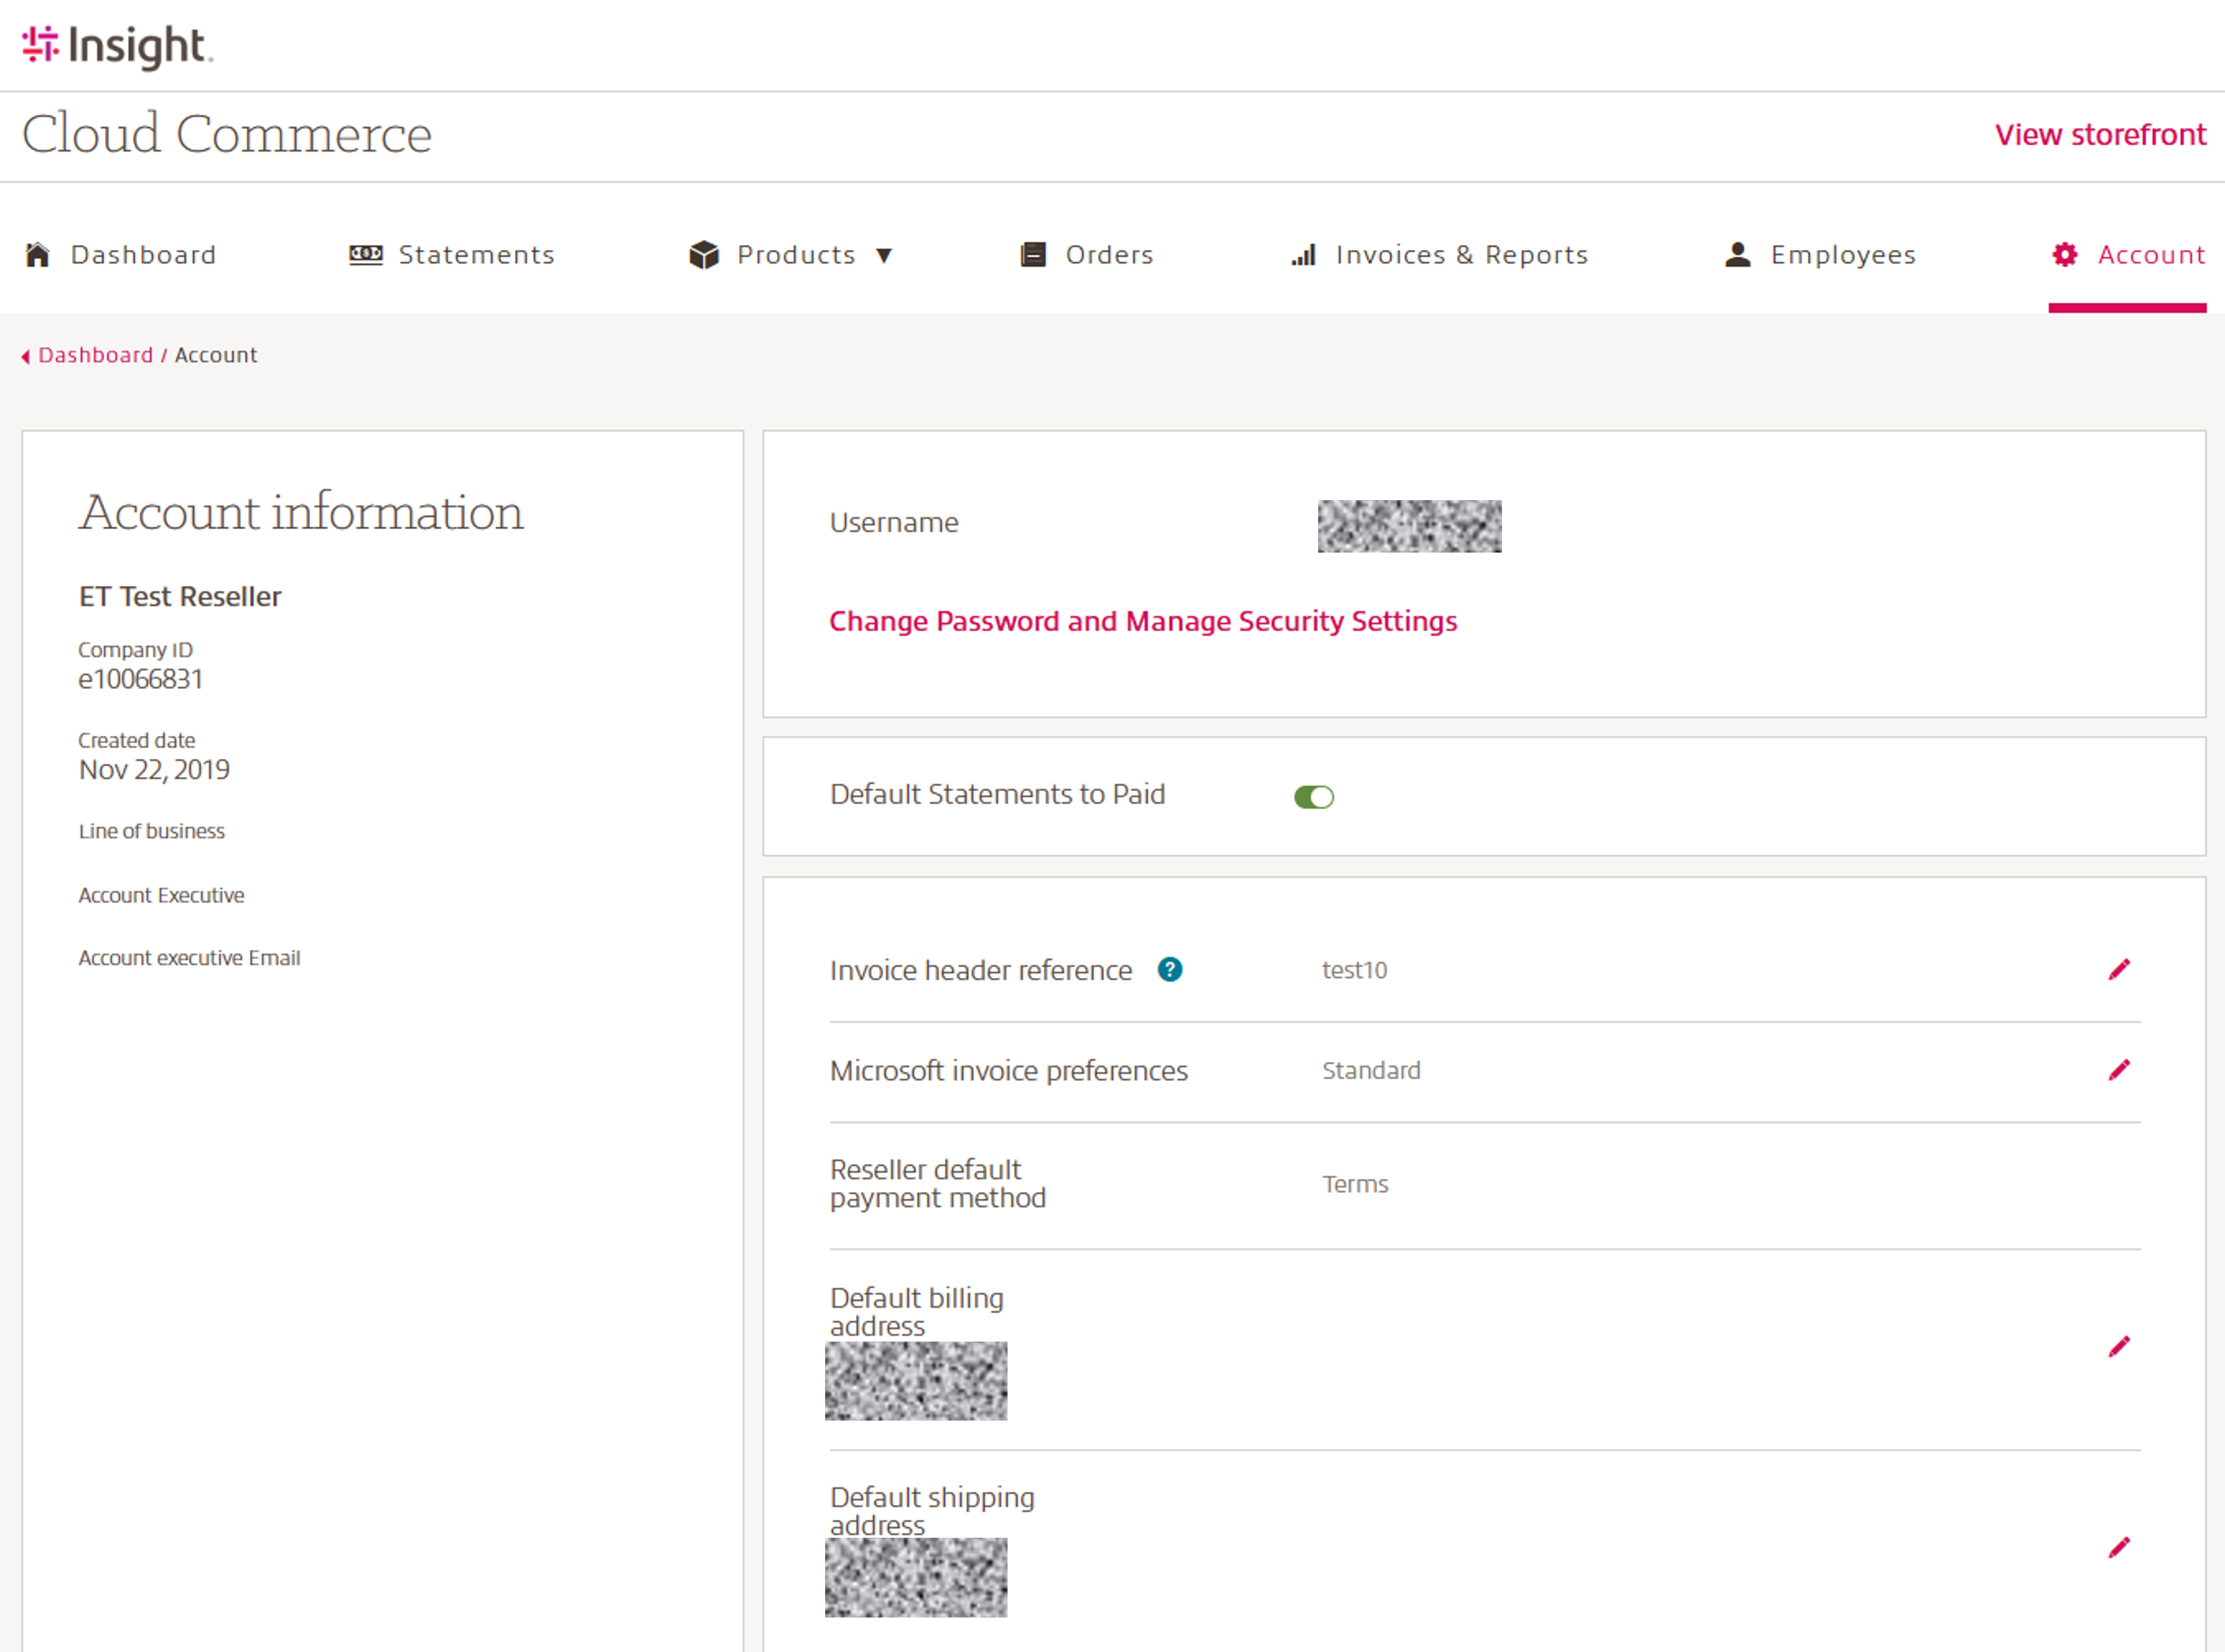2225x1652 pixels.
Task: Edit default billing address pencil icon
Action: [x=2118, y=1347]
